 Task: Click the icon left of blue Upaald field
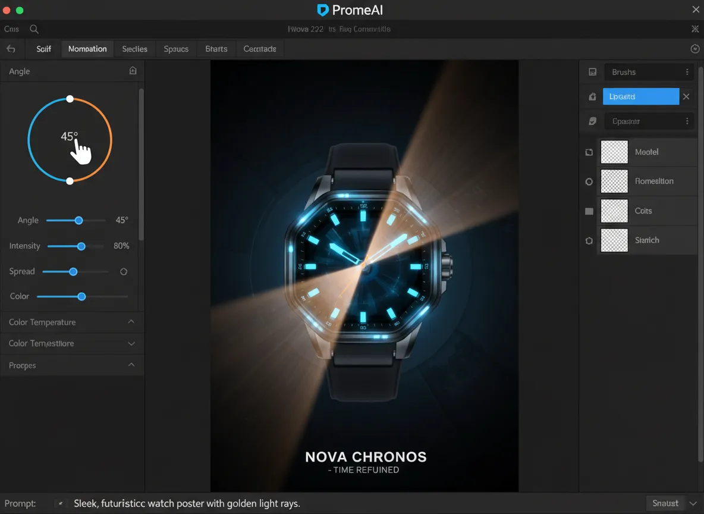click(x=592, y=96)
